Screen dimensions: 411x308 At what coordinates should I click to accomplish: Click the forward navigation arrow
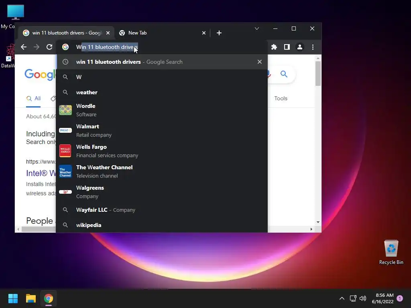tap(37, 47)
